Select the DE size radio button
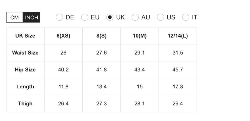250x121 pixels. (59, 17)
